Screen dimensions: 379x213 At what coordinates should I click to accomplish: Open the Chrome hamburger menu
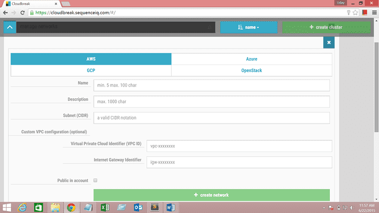point(374,12)
